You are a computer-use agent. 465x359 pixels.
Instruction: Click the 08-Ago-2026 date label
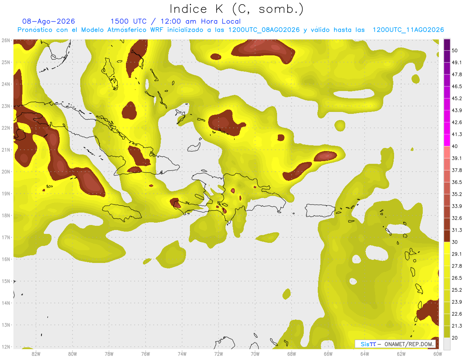(x=48, y=21)
